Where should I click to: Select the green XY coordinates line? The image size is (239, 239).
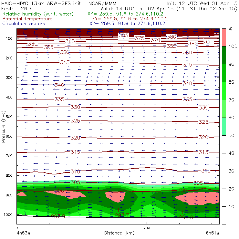(125, 14)
